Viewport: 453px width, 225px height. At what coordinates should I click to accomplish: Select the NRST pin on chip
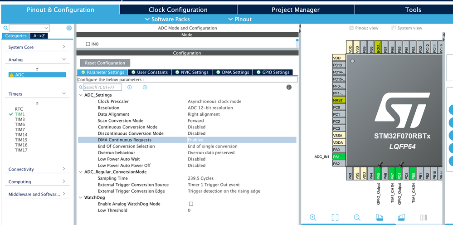[x=339, y=100]
